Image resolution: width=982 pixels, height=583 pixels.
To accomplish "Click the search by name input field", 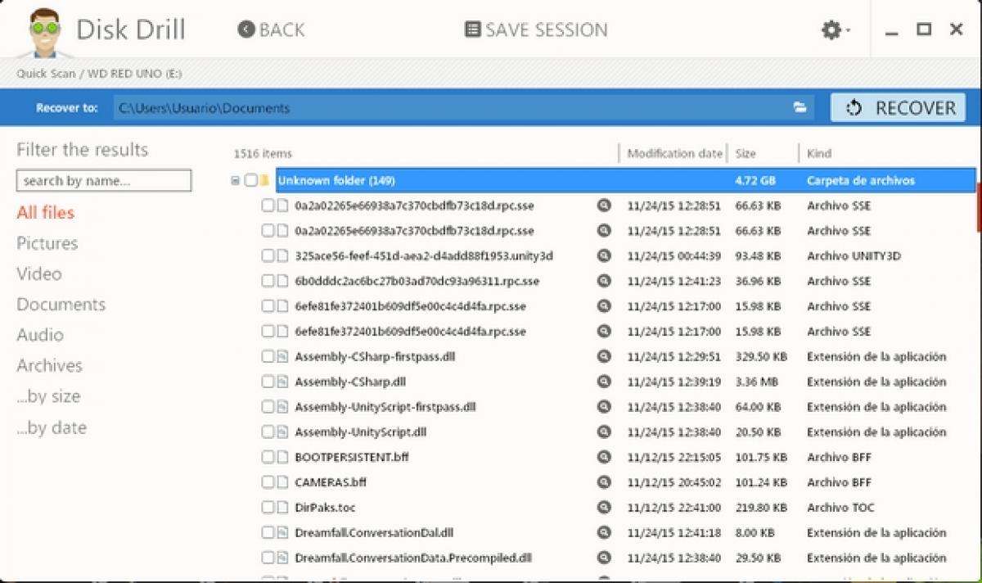I will [104, 181].
